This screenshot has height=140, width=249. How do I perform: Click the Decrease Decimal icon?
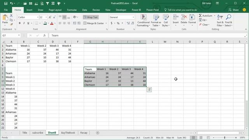click(x=133, y=23)
